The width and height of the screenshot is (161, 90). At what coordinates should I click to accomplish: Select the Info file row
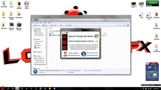[x=52, y=33]
